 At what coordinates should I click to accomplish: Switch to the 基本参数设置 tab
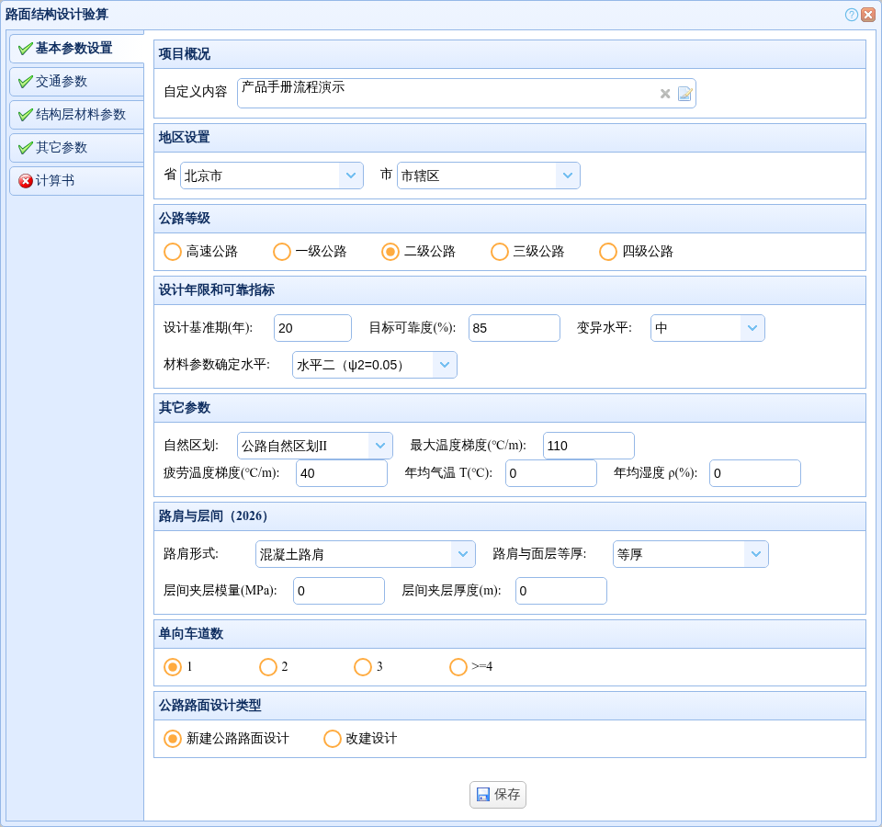click(x=76, y=49)
